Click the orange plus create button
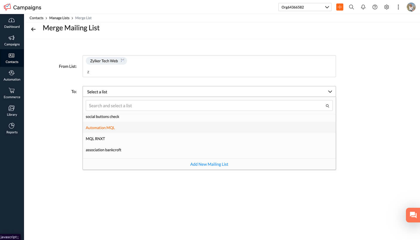The width and height of the screenshot is (420, 240). [340, 7]
